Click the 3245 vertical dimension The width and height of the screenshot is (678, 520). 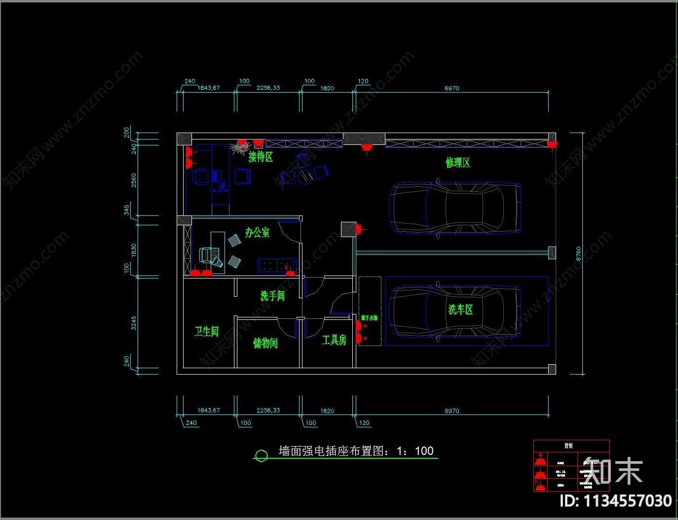coord(134,323)
